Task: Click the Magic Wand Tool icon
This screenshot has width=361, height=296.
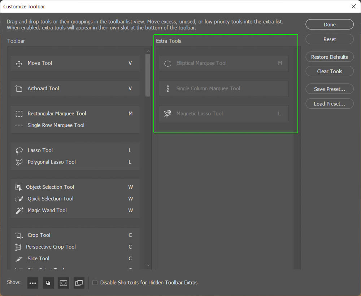Action: 19,210
